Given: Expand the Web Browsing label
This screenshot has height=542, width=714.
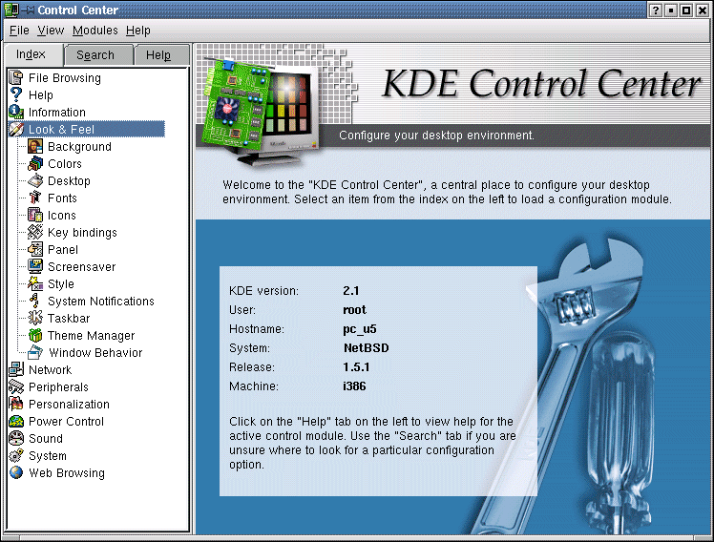Looking at the screenshot, I should tap(67, 472).
